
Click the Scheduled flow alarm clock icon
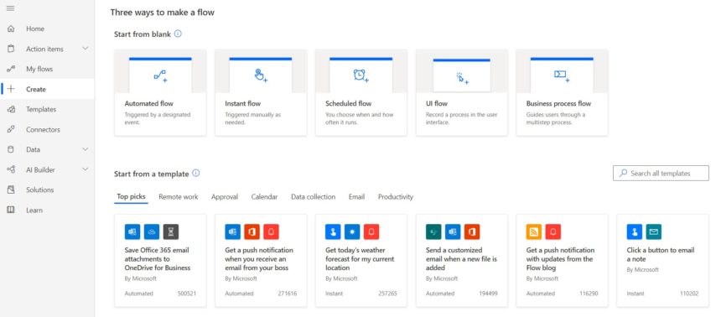[361, 76]
